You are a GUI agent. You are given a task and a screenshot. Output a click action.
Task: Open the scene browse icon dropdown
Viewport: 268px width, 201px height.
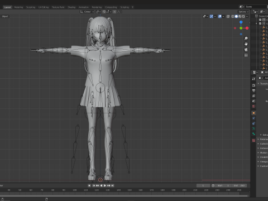(242, 7)
